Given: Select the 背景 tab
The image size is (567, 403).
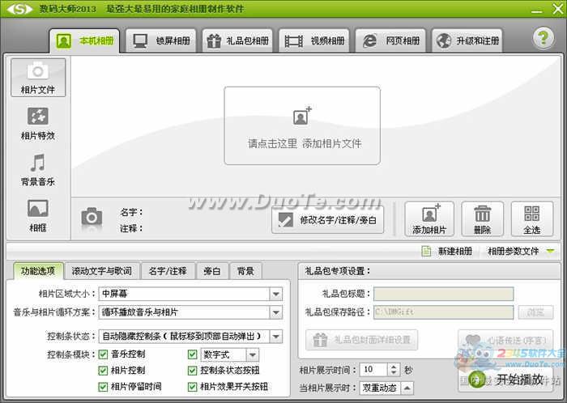Looking at the screenshot, I should [245, 271].
